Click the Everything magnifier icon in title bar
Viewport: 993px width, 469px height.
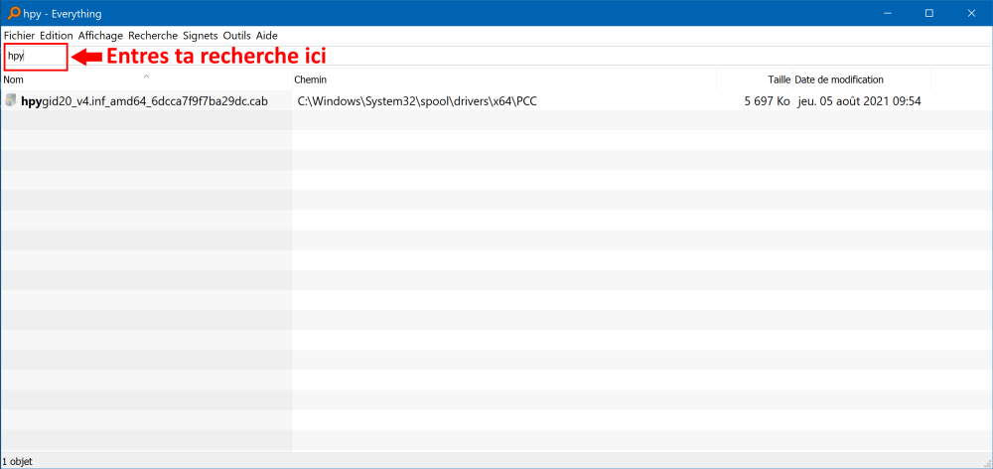(12, 13)
